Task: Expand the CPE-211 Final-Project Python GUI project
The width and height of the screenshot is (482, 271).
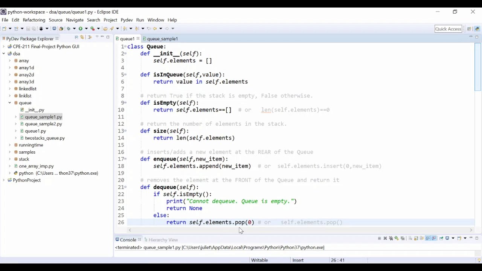Action: click(4, 47)
